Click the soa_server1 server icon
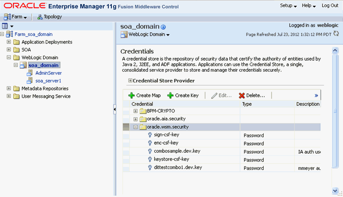 [30, 81]
